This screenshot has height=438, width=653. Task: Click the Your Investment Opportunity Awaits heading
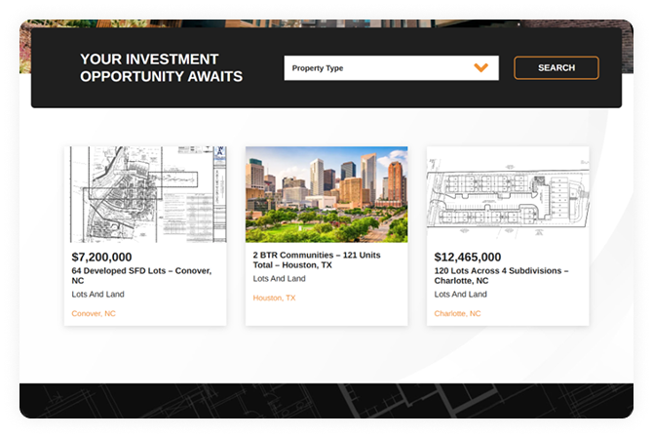tap(161, 67)
